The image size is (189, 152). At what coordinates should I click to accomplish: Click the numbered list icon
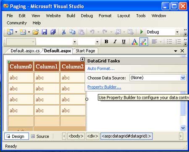tap(178, 42)
